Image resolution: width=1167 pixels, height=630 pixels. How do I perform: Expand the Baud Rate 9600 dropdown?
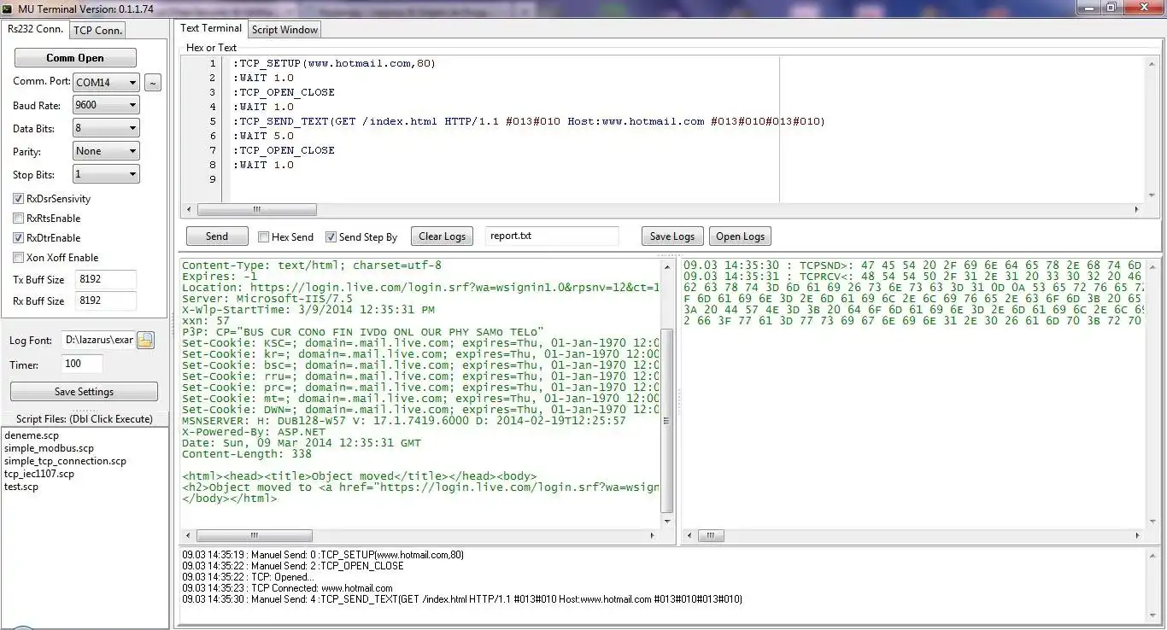[106, 105]
